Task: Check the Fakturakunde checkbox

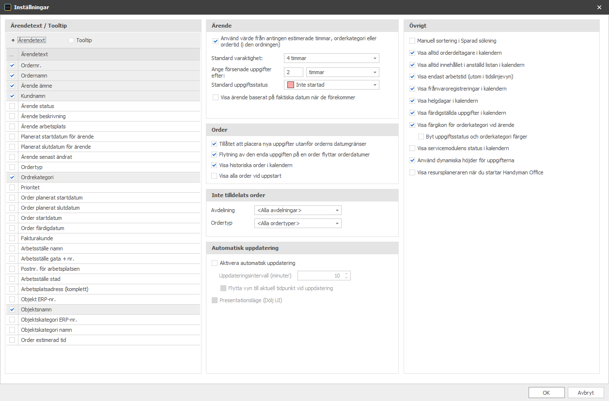Action: pos(12,238)
